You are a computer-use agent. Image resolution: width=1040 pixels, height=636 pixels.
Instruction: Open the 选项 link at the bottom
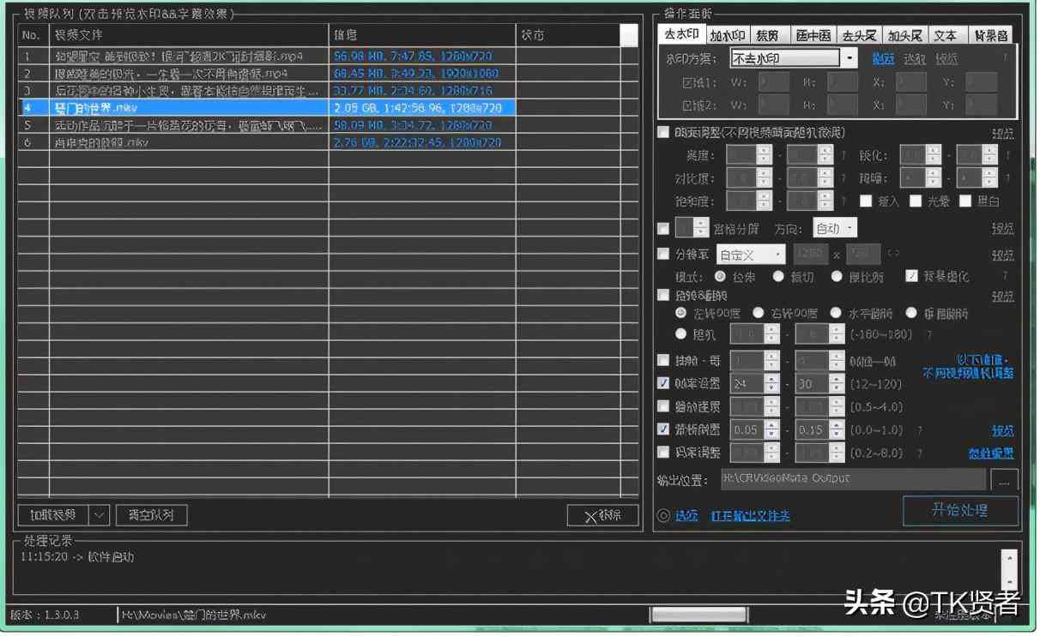click(687, 516)
